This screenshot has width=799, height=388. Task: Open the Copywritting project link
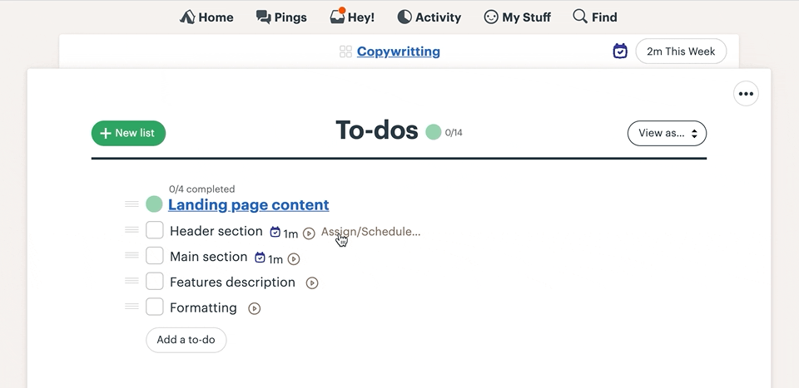[399, 52]
